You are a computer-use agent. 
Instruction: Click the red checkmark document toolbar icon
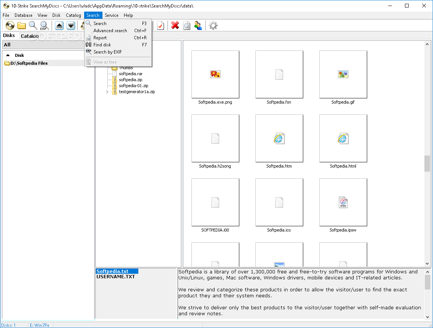160,26
